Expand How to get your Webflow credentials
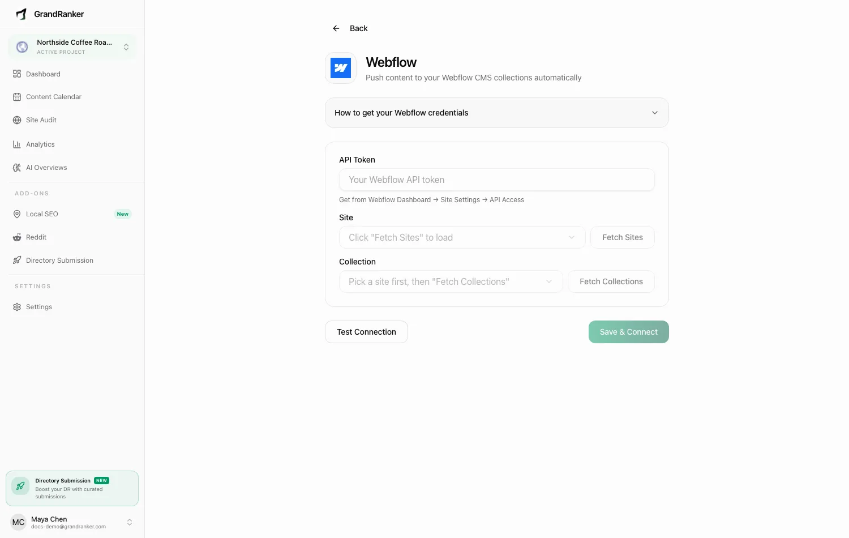The image size is (849, 538). coord(497,113)
